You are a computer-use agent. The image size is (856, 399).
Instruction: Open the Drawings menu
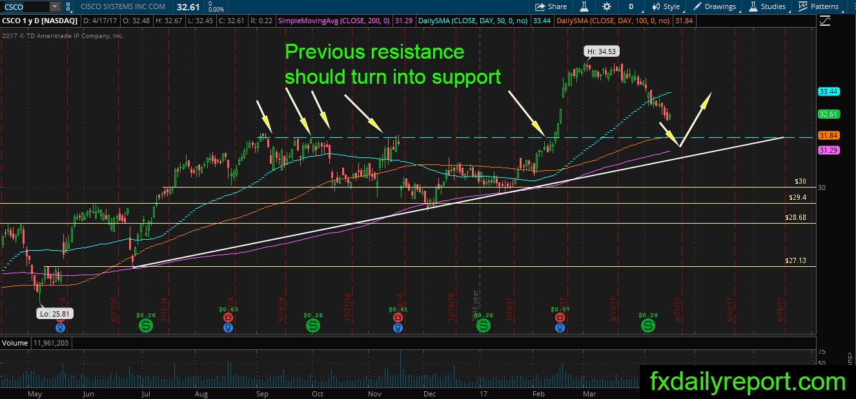[715, 6]
